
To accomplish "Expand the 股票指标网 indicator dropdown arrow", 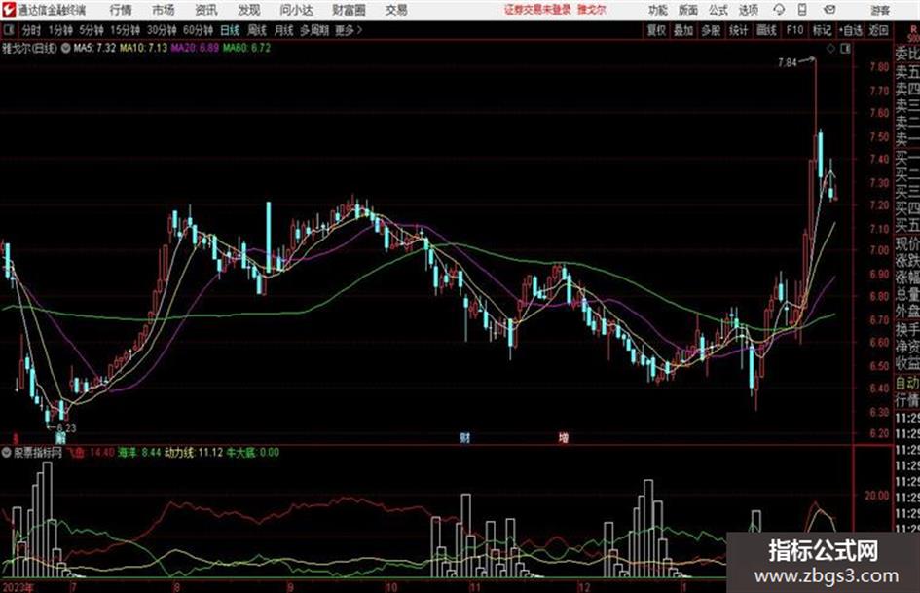I will (7, 453).
